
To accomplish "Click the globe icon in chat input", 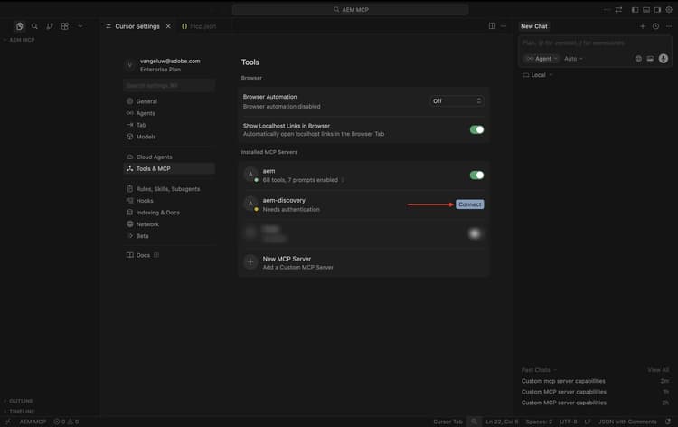I will (638, 59).
